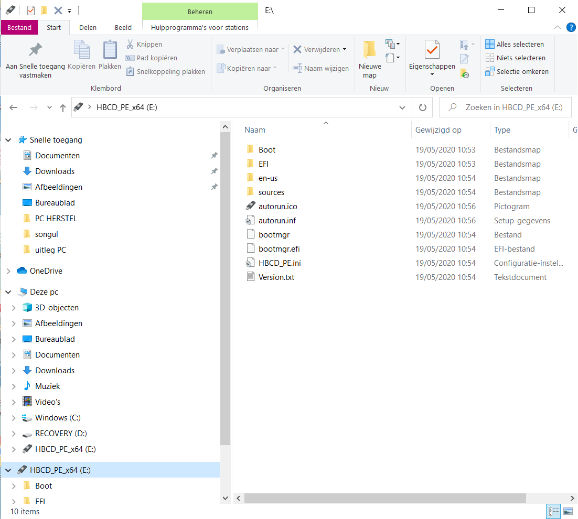Viewport: 578px width, 519px height.
Task: Expand 3D-objecten tree node
Action: (14, 308)
